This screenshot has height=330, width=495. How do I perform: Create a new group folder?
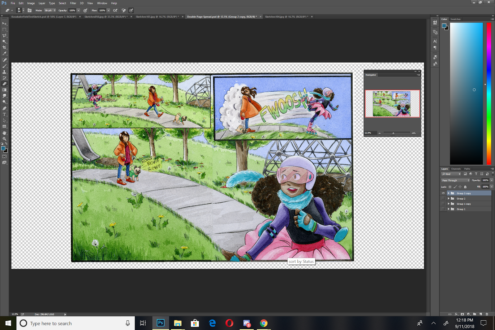[475, 314]
